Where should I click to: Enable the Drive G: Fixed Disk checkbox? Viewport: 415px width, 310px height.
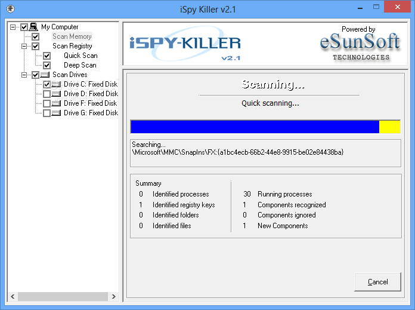point(47,113)
